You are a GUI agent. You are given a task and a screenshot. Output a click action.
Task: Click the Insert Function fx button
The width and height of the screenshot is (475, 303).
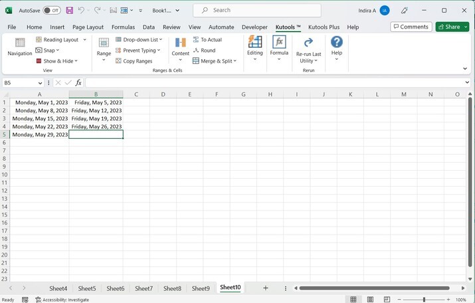[x=78, y=82]
